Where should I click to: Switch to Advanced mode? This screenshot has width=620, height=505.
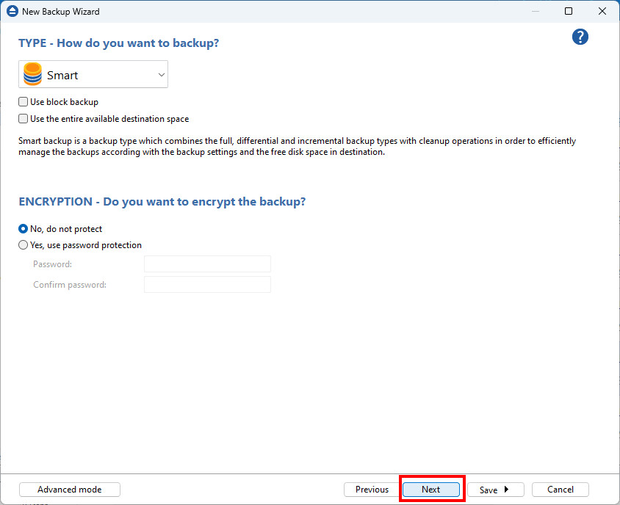click(69, 490)
